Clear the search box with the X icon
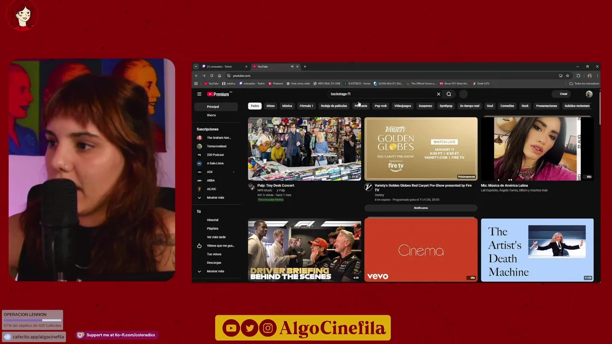Image resolution: width=612 pixels, height=344 pixels. click(438, 94)
